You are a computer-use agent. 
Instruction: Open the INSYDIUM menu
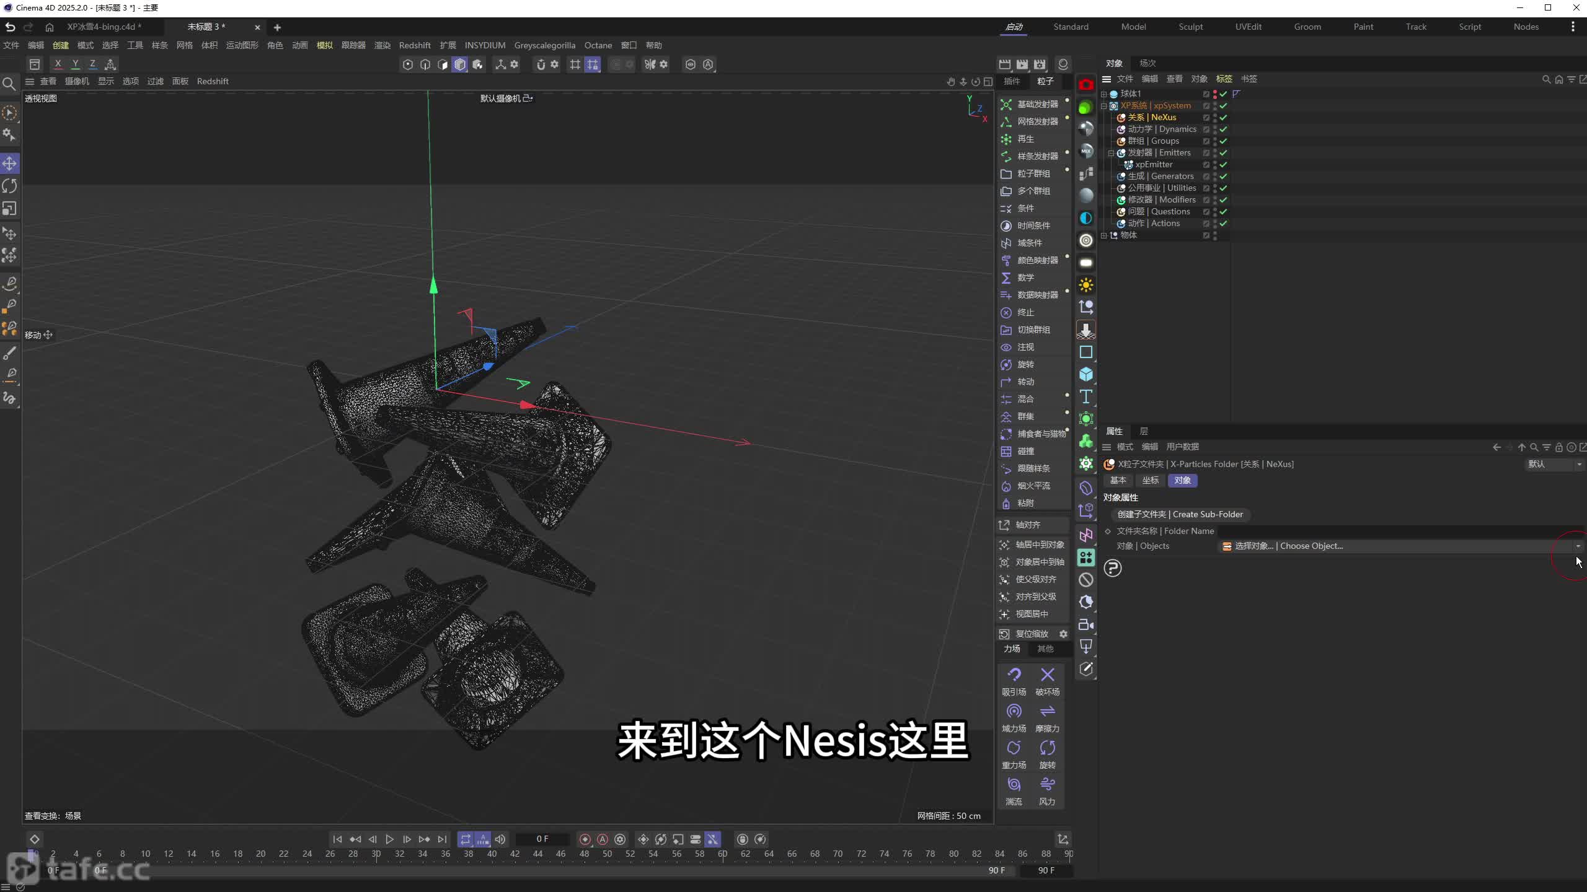[x=485, y=45]
